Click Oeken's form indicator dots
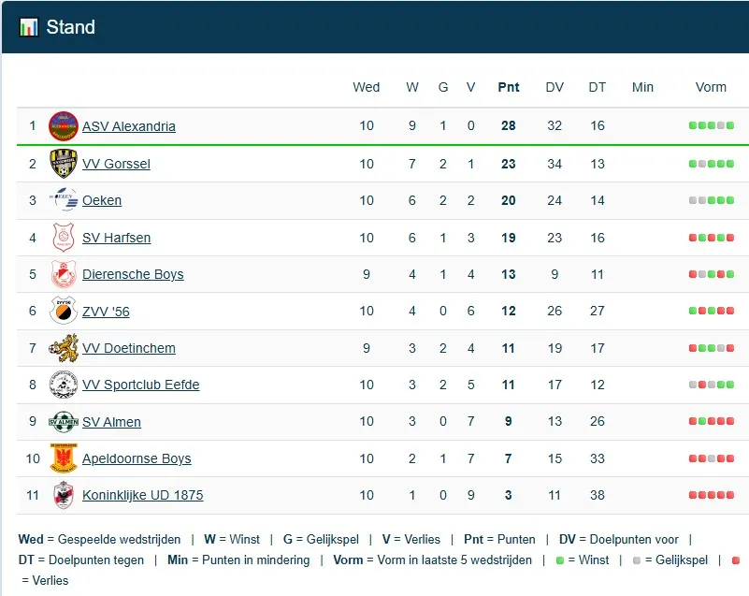This screenshot has width=749, height=596. pos(711,200)
